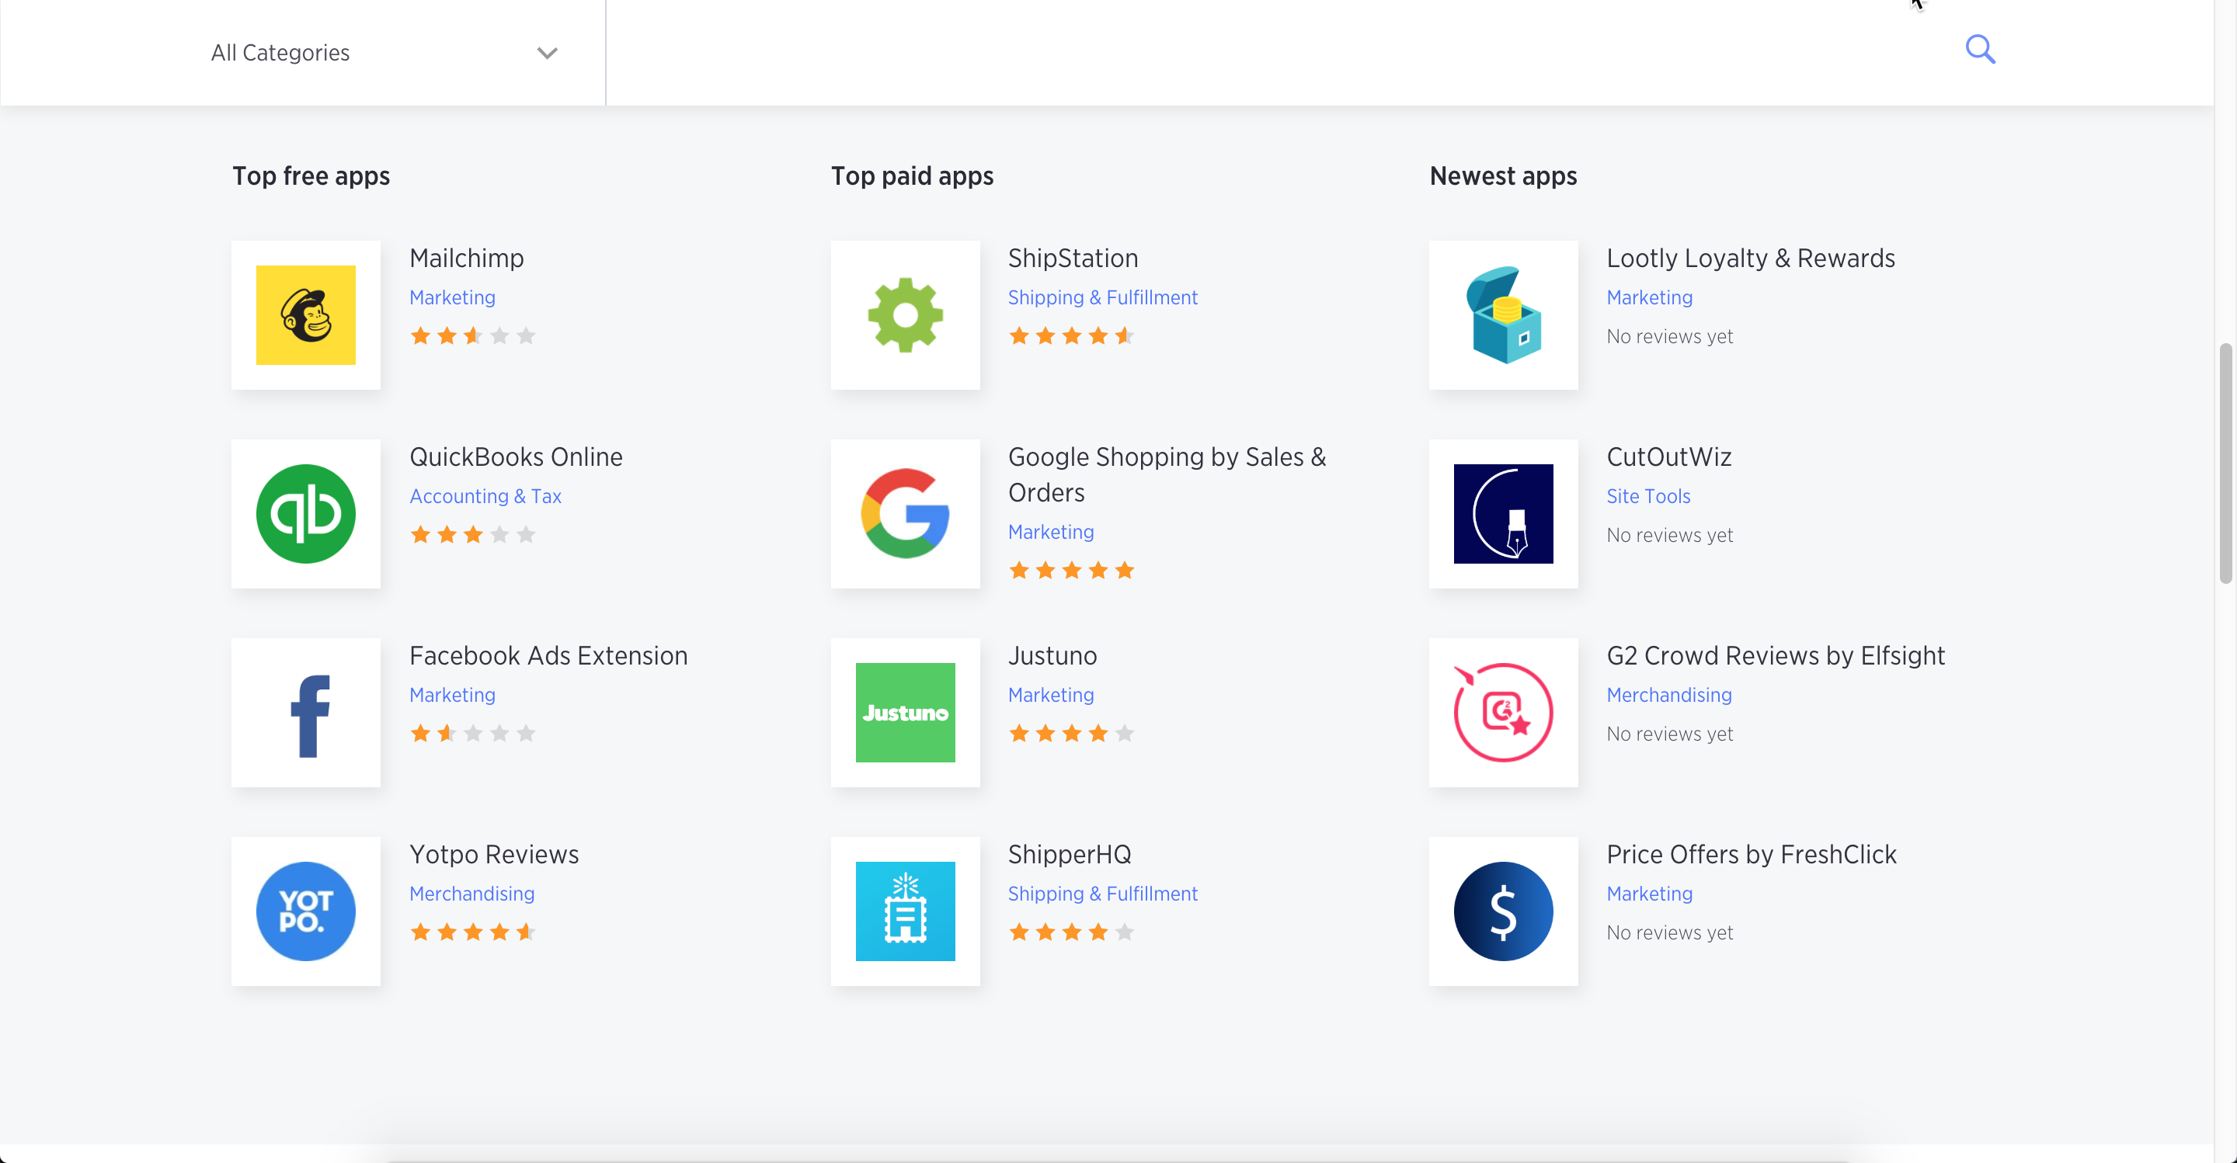Open the ShipStation title

(1073, 259)
